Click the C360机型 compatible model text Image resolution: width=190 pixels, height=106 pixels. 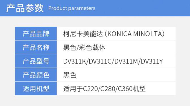coord(131,89)
